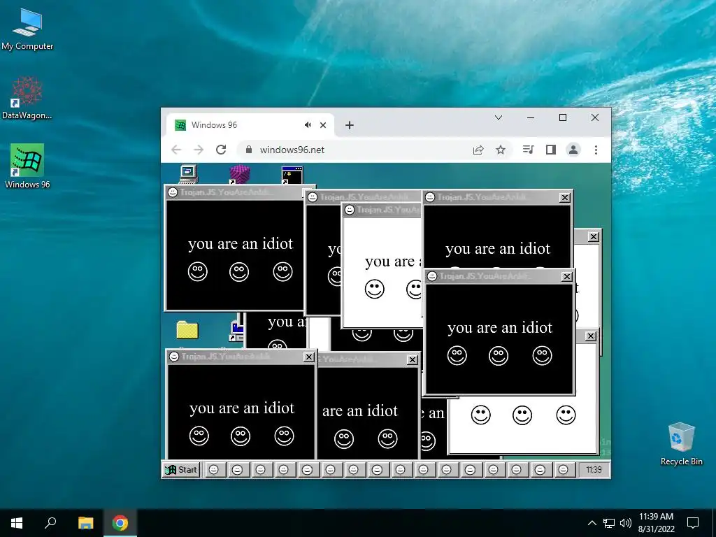View site info via the lock icon
Viewport: 716px width, 537px height.
(x=249, y=150)
